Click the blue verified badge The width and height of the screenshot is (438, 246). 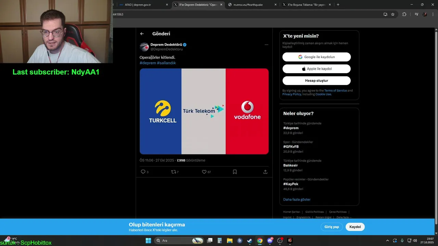click(x=184, y=45)
